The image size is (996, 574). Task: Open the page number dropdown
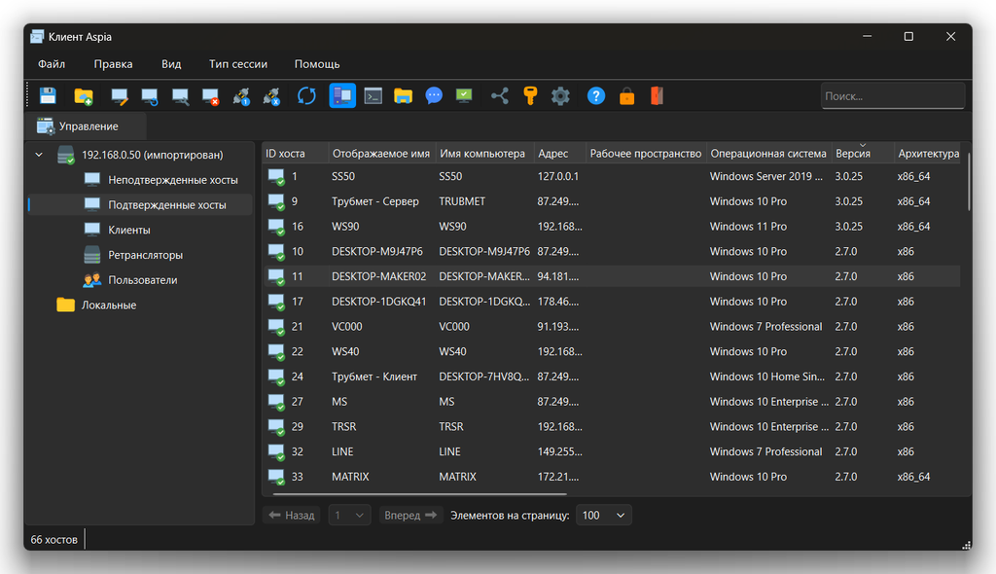point(349,515)
